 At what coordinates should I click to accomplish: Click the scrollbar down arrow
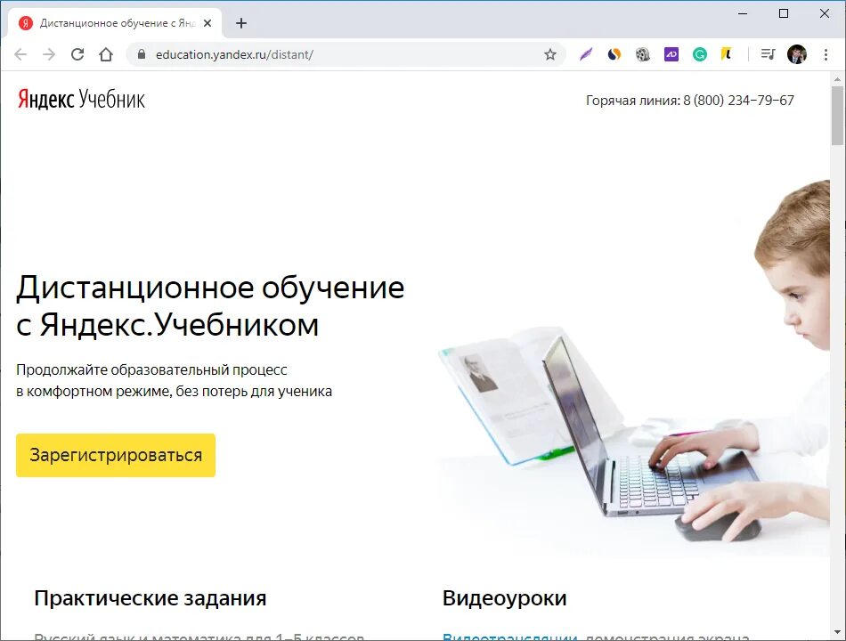pyautogui.click(x=837, y=632)
